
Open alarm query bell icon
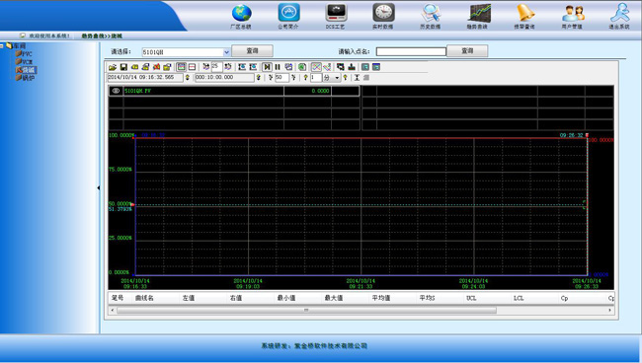click(x=525, y=13)
